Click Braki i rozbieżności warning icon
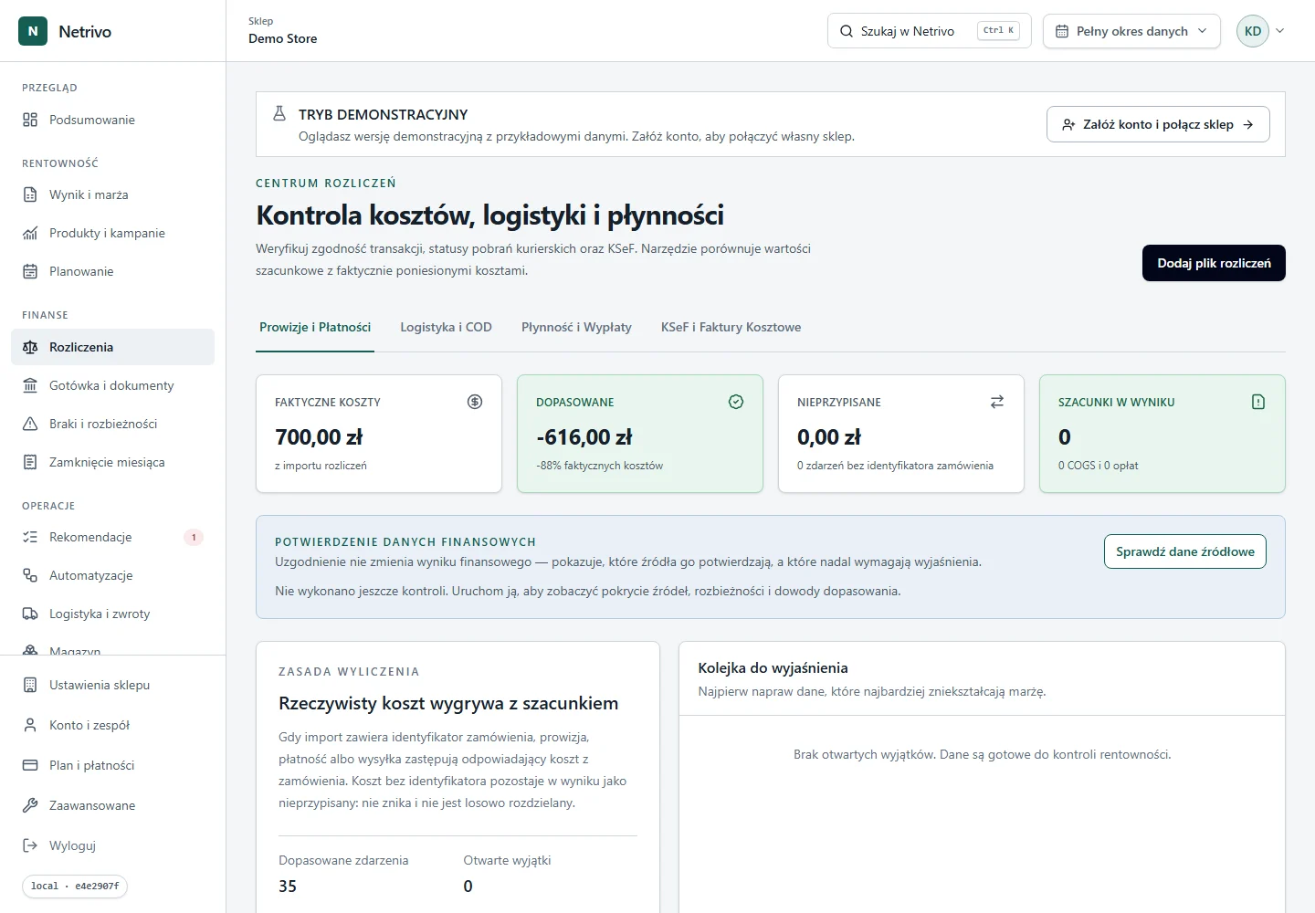 pyautogui.click(x=30, y=424)
